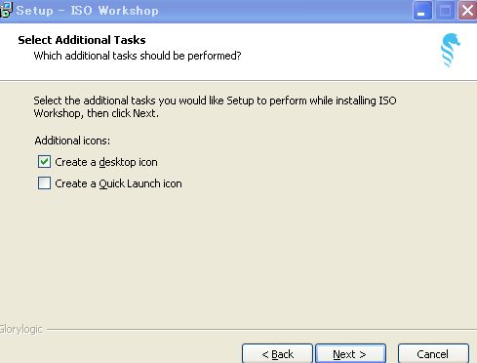Uncheck the Create a desktop icon checkbox
This screenshot has width=477, height=363.
point(44,162)
